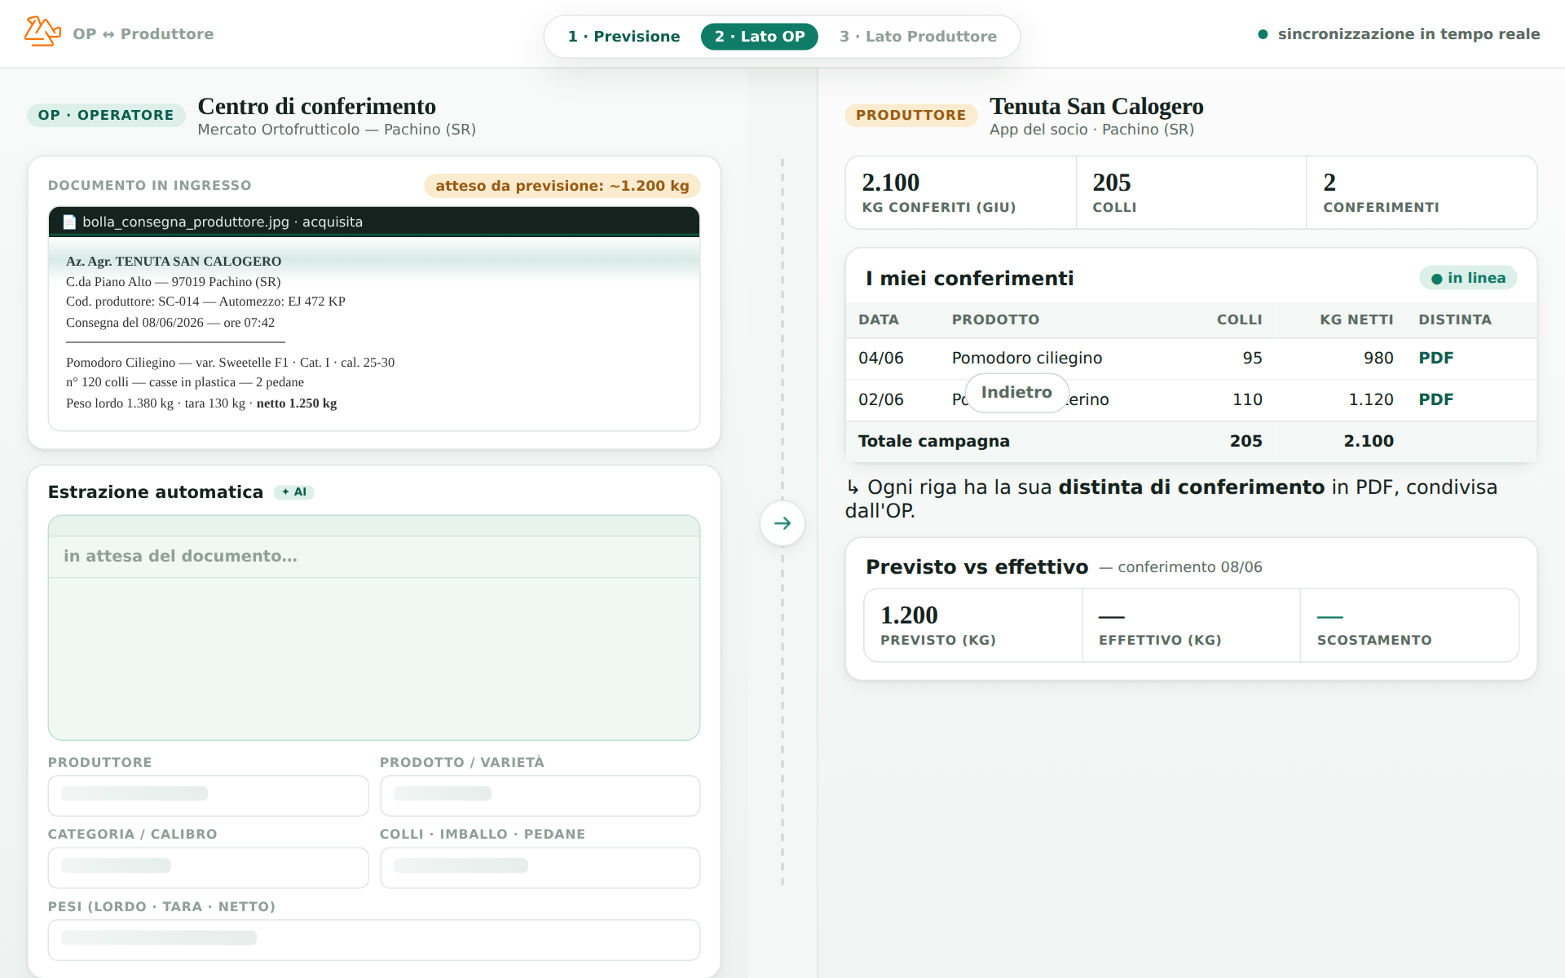Click the 'sincronizzazione in tempo reale' status text
This screenshot has height=978, width=1565.
pyautogui.click(x=1408, y=34)
